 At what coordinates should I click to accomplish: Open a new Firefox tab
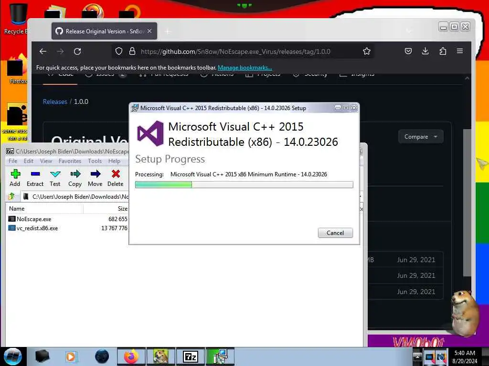point(168,31)
